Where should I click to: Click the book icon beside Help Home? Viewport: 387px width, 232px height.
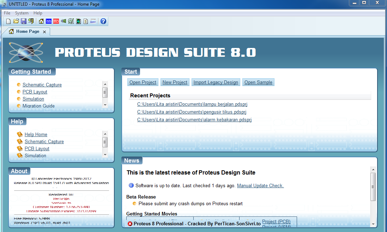click(x=20, y=134)
